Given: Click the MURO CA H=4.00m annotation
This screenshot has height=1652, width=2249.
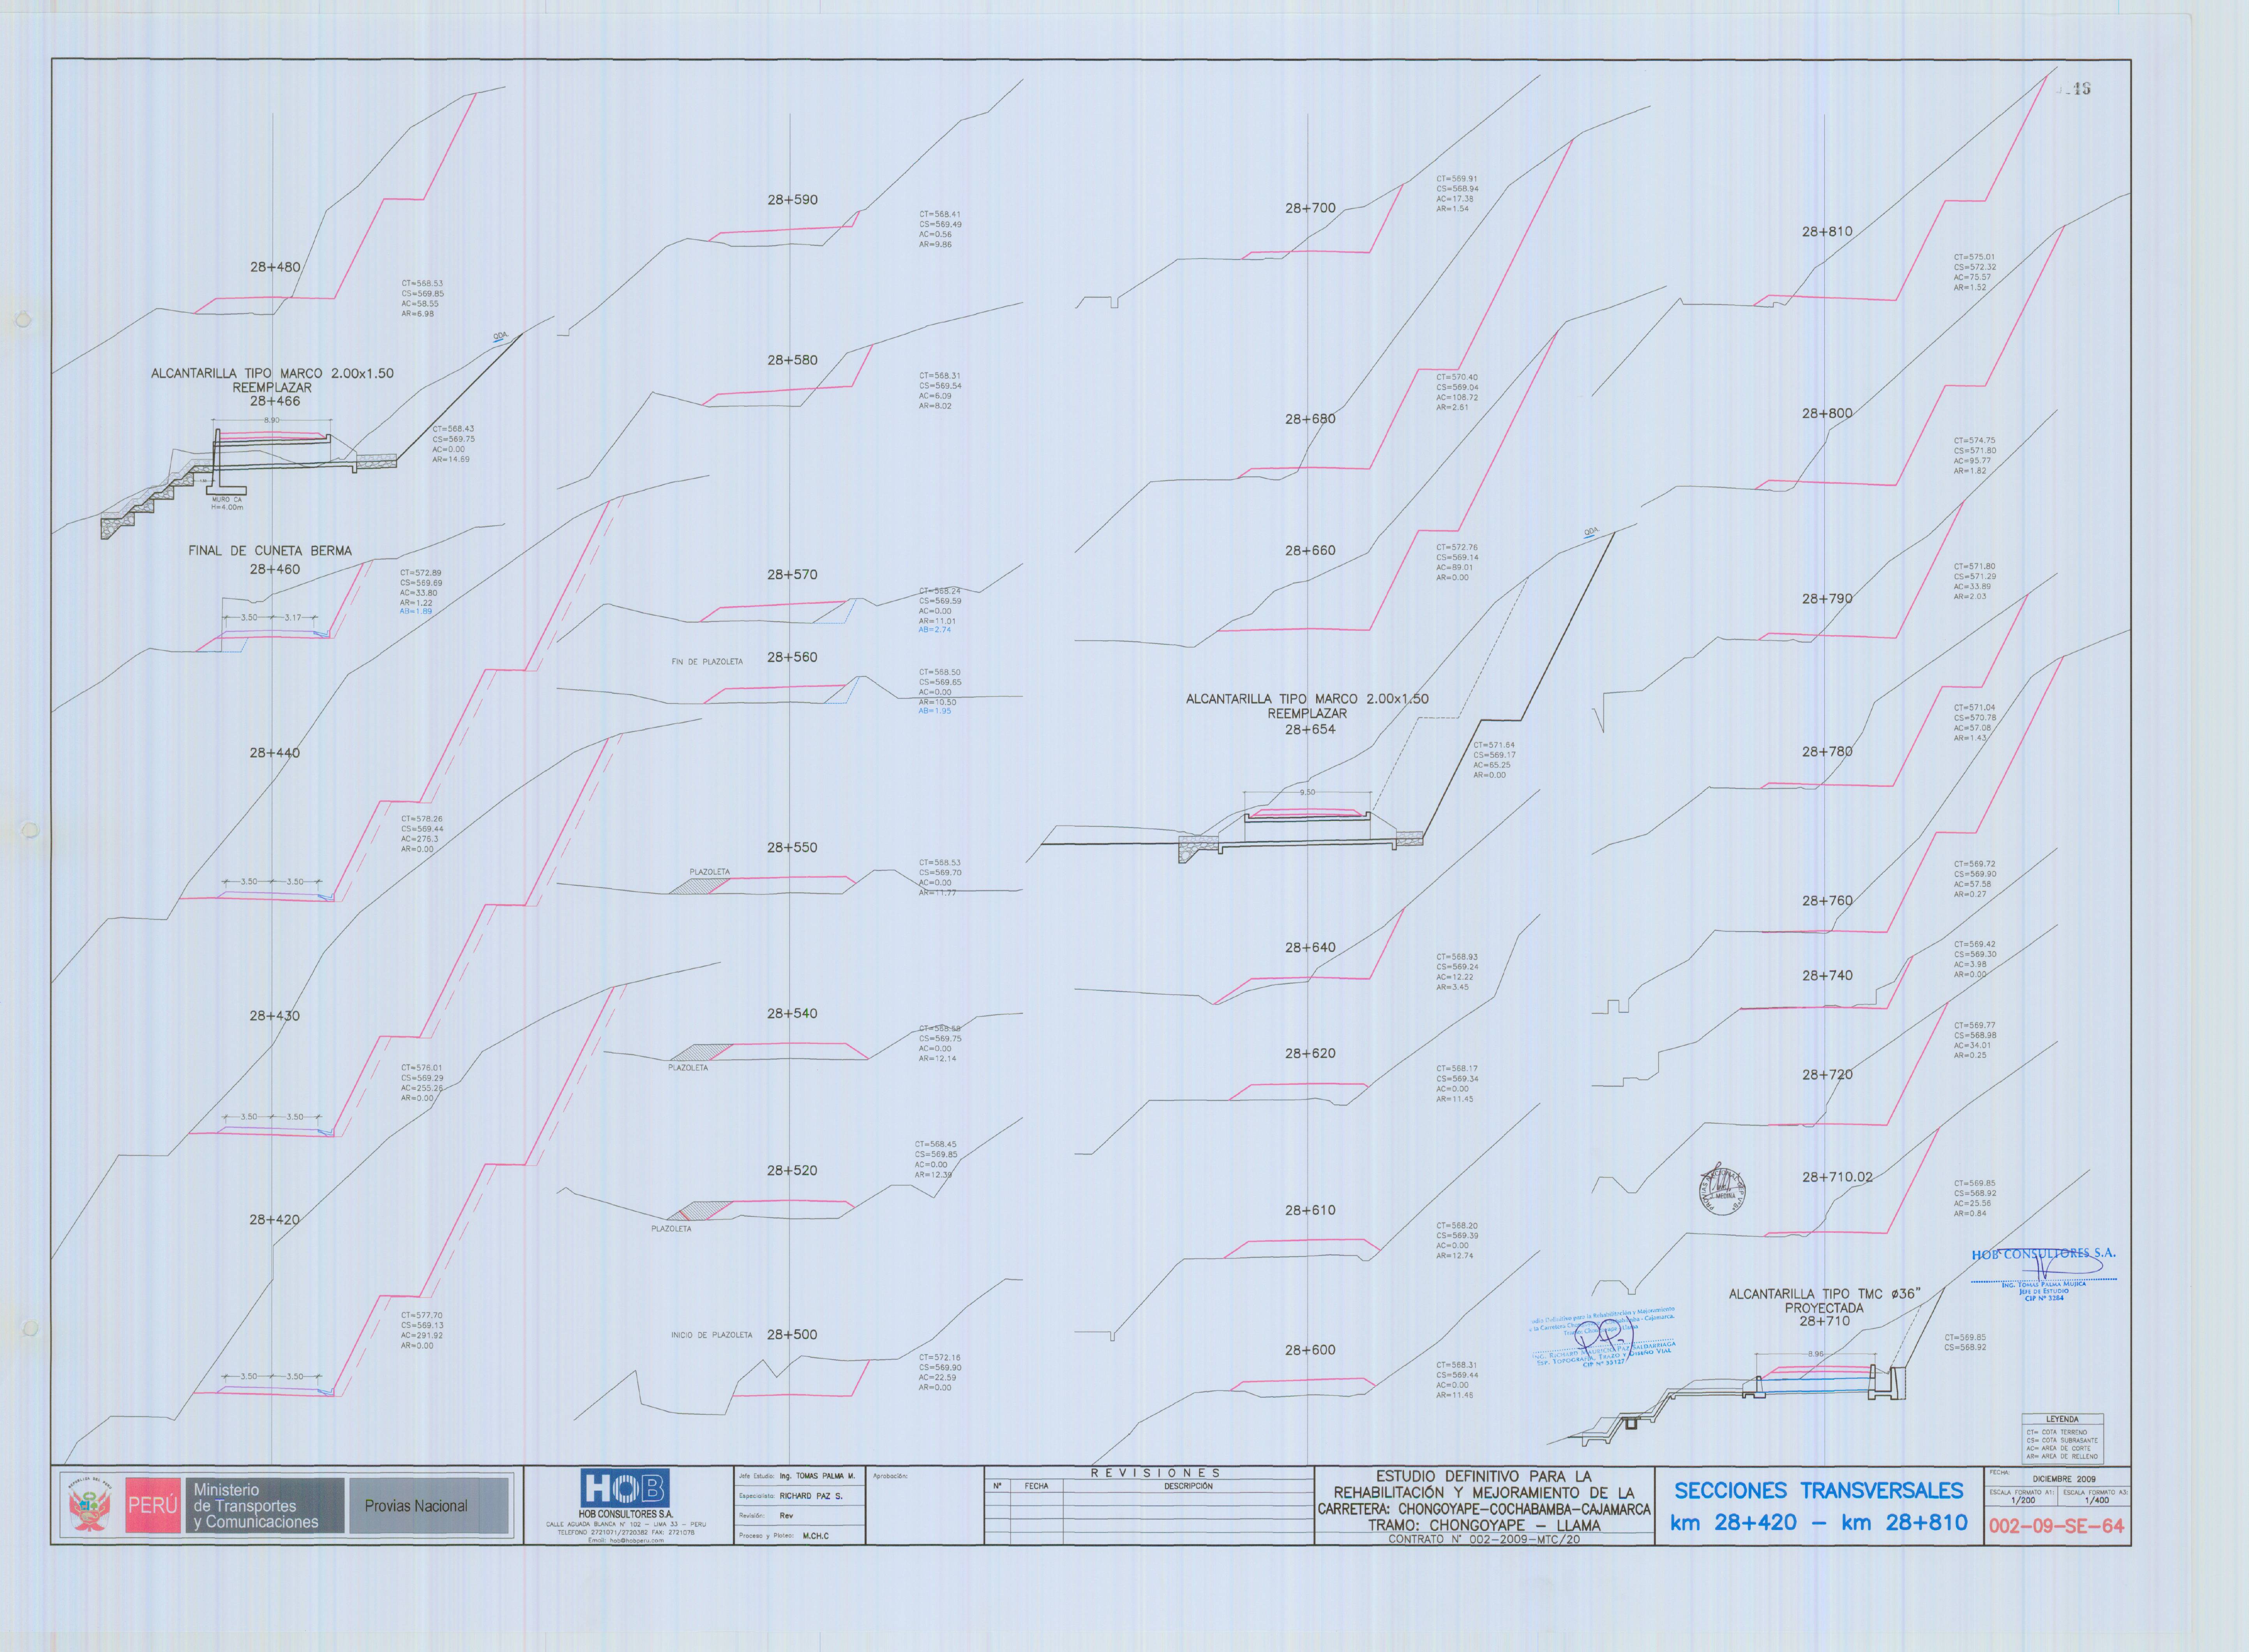Looking at the screenshot, I should tap(227, 503).
